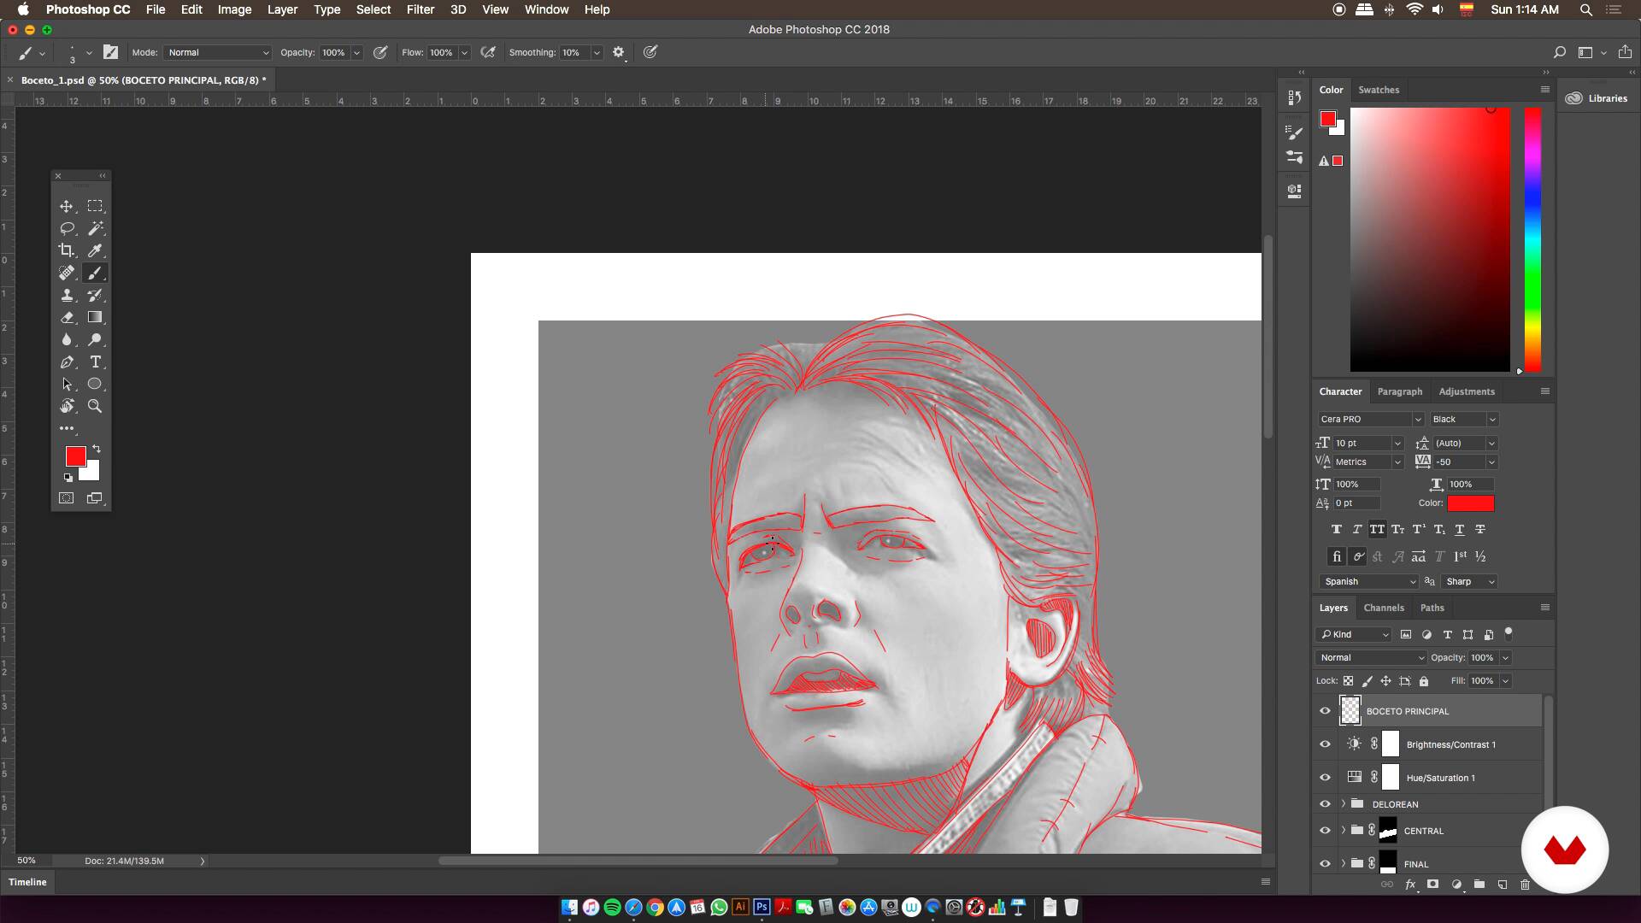Select the Move tool
The height and width of the screenshot is (923, 1641).
(x=66, y=206)
